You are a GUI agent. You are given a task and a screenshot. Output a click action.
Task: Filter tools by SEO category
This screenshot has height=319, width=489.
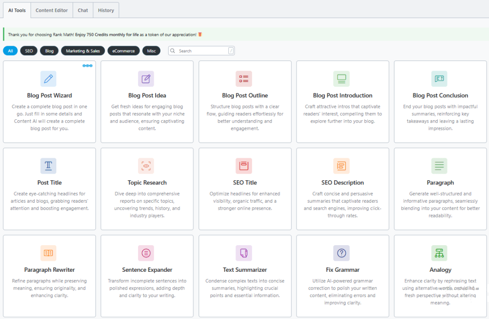29,51
